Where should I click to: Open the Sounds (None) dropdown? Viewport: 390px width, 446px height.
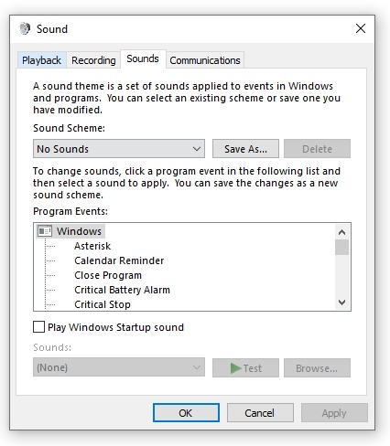(x=119, y=367)
